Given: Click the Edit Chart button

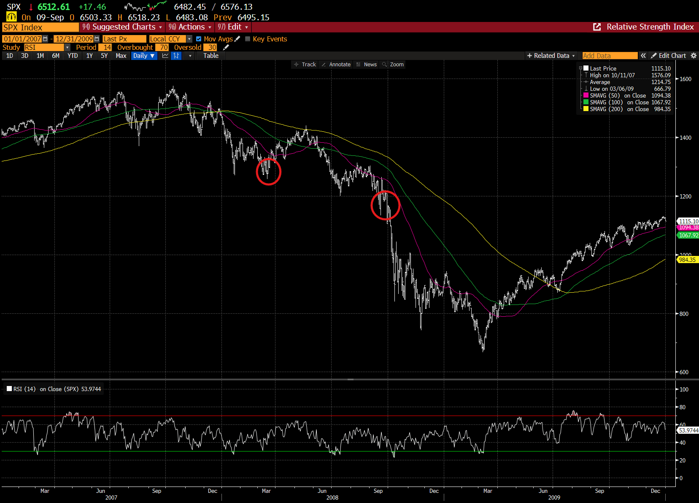Looking at the screenshot, I should coord(668,56).
